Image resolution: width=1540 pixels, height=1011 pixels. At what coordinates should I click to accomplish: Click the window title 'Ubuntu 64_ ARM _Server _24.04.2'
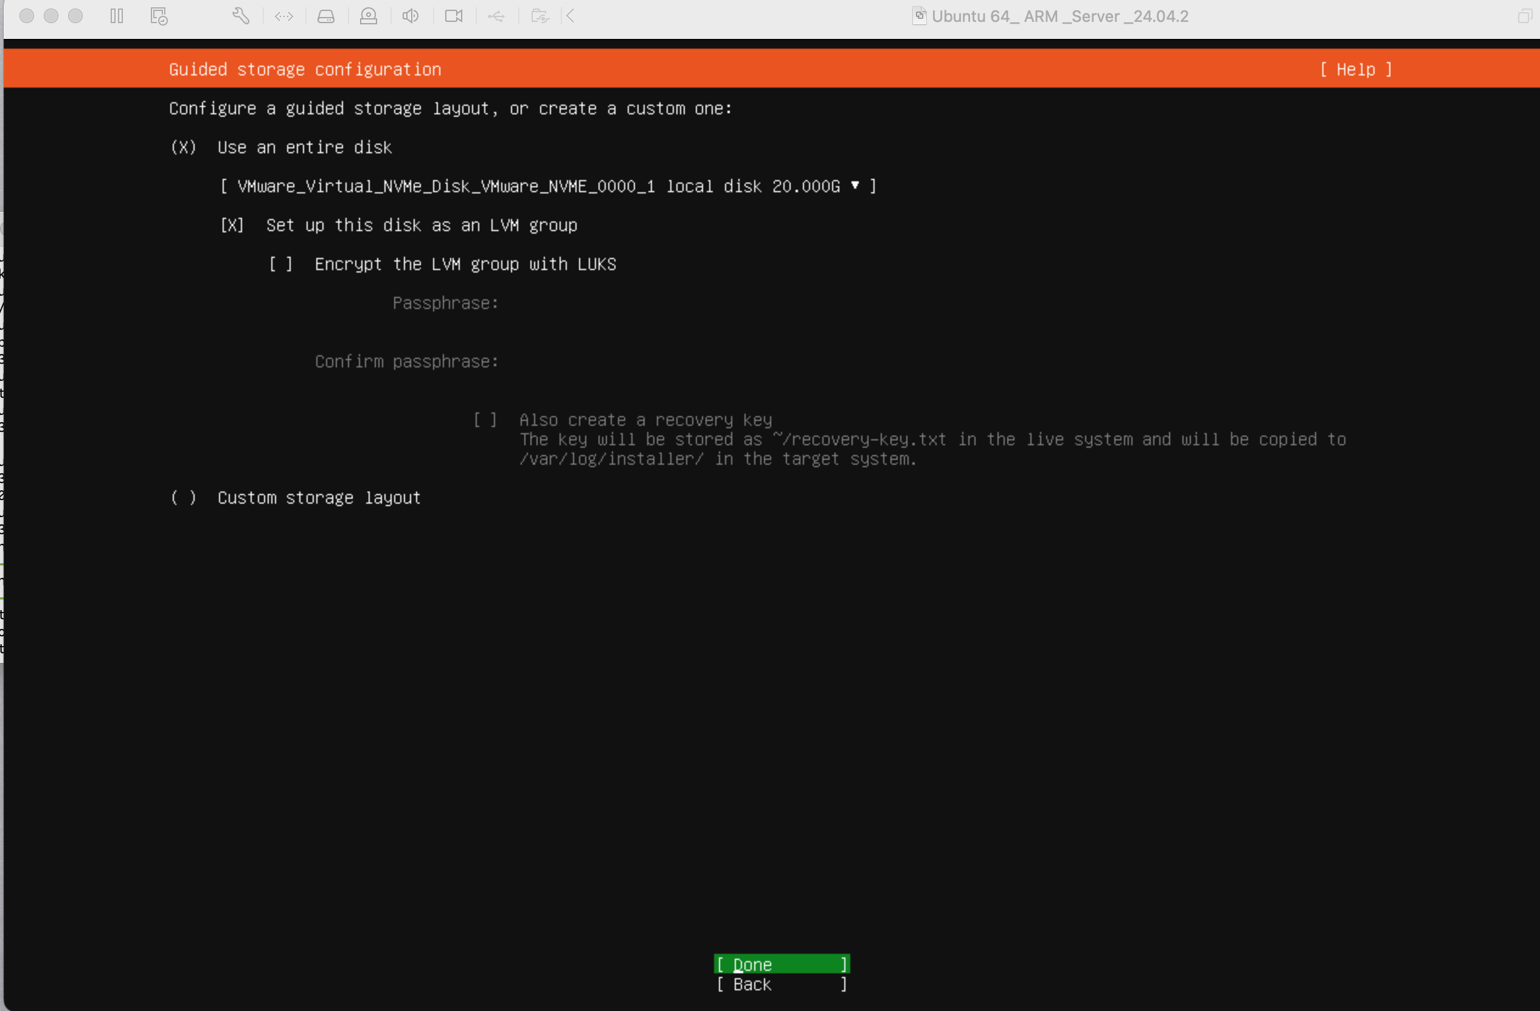pyautogui.click(x=1060, y=16)
